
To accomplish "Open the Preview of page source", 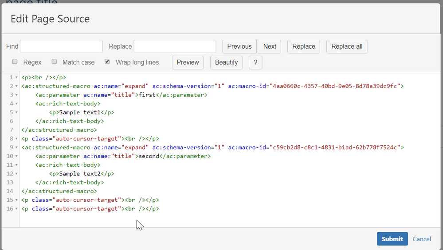I will [188, 62].
